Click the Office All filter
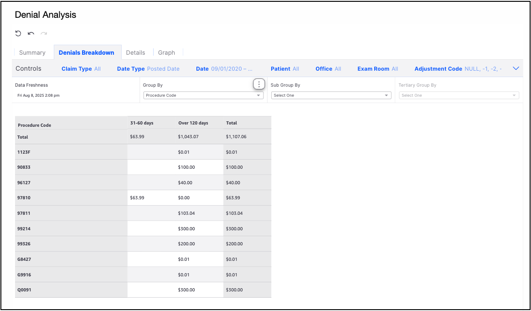Viewport: 531px width, 311px height. tap(328, 69)
